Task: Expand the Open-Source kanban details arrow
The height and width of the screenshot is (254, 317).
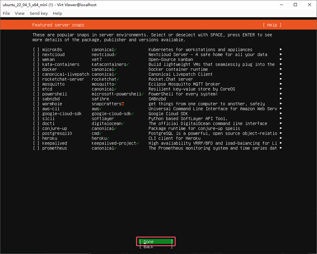Action: click(281, 59)
